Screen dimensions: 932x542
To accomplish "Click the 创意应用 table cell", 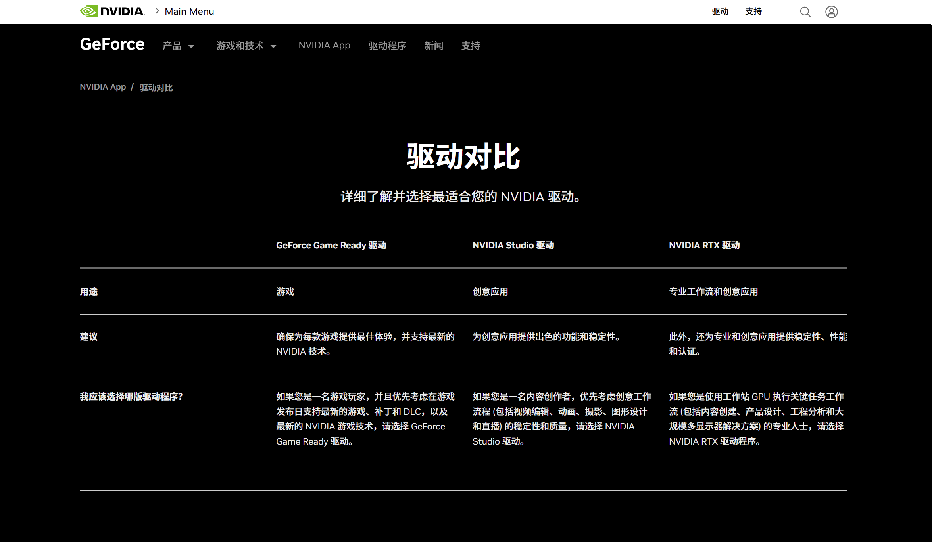I will (x=490, y=292).
